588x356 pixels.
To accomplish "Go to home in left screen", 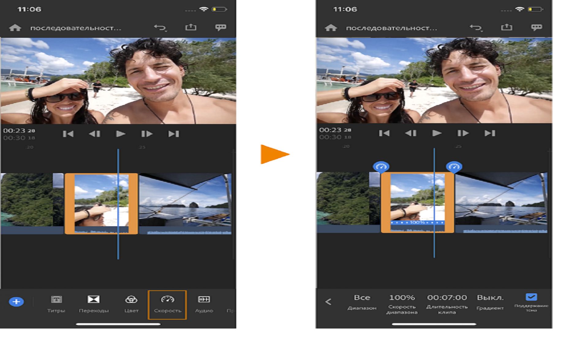I will coord(15,28).
